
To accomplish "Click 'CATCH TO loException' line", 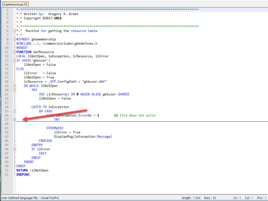I will pyautogui.click(x=50, y=107).
